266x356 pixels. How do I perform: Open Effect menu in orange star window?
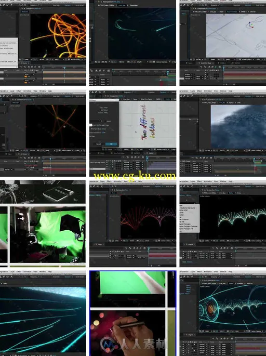[x=19, y=91]
